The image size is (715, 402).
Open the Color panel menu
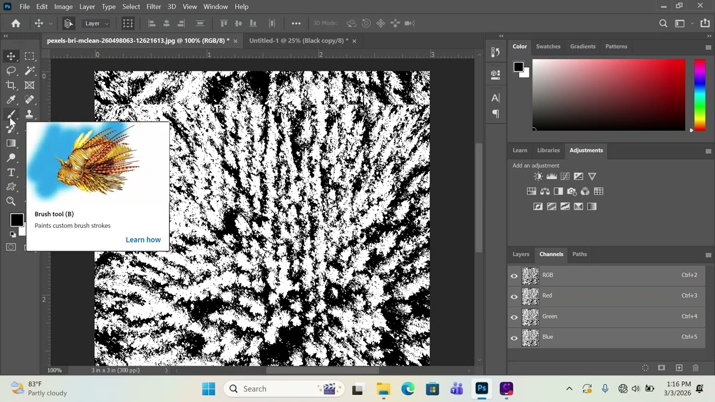[x=708, y=47]
